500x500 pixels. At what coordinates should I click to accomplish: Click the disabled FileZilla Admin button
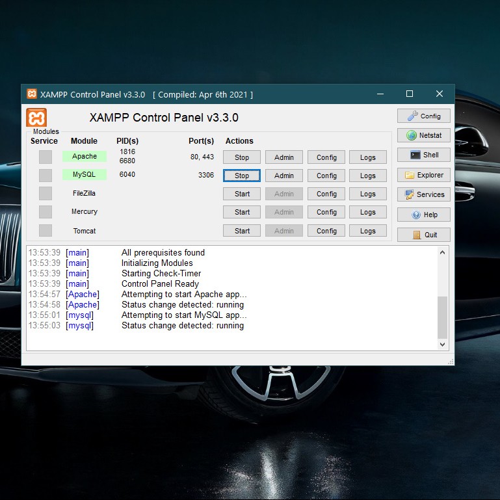(283, 194)
